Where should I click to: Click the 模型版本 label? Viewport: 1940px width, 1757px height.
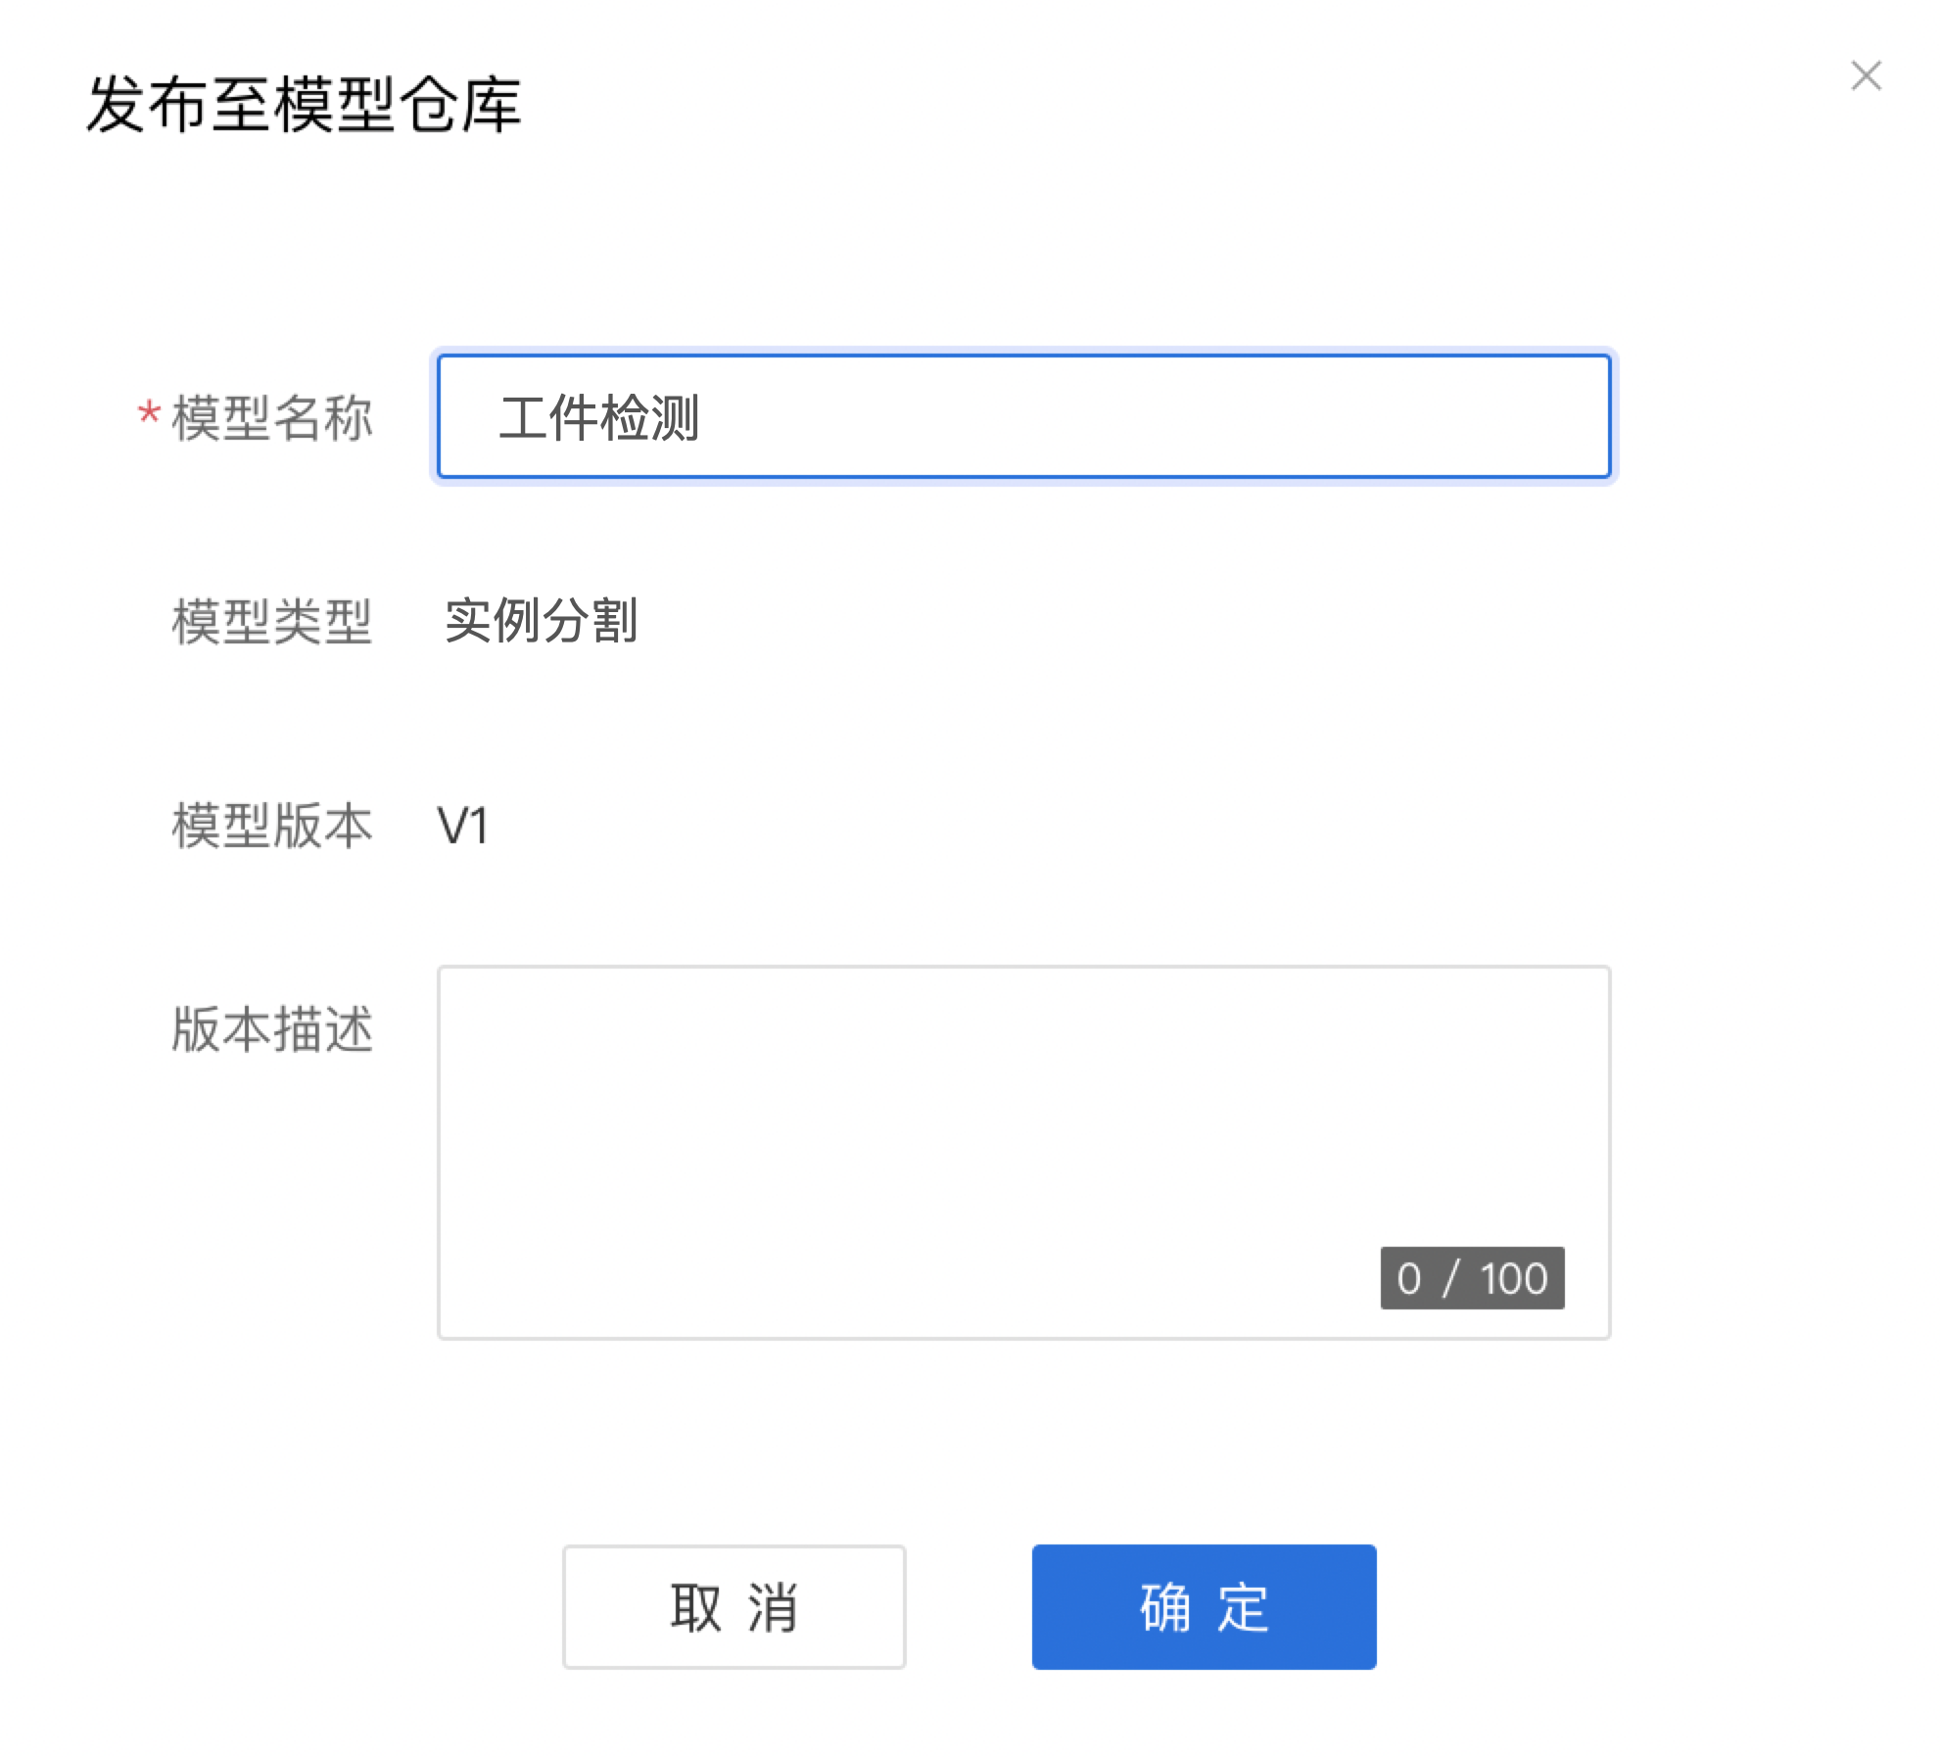pyautogui.click(x=272, y=826)
